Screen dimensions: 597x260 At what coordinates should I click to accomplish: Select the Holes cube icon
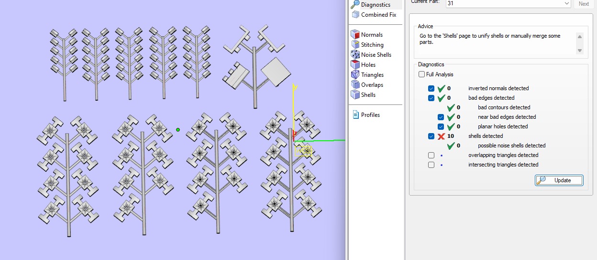(355, 64)
